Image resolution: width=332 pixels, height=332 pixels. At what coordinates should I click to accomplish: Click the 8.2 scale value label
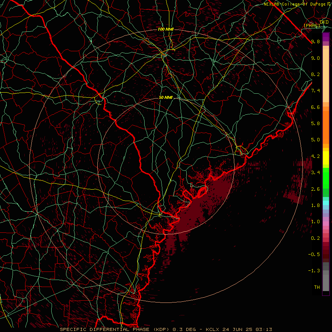[x=315, y=74]
